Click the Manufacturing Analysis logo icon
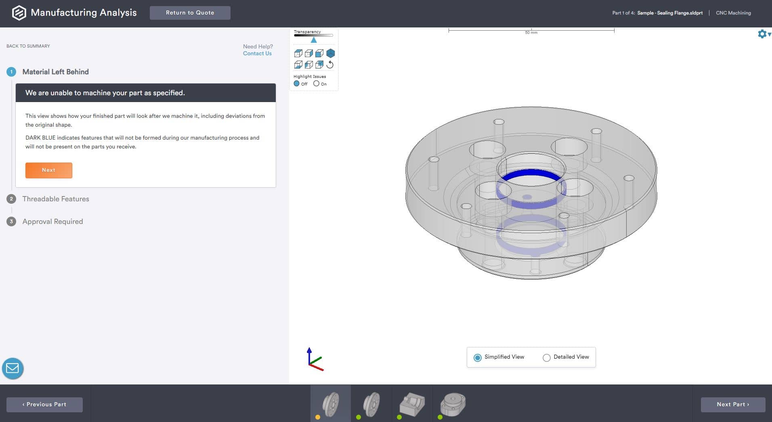Screen dimensions: 772x422 point(19,13)
